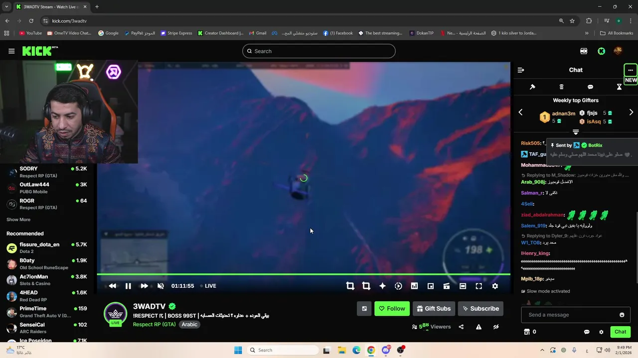Toggle theater mode

pos(463,286)
